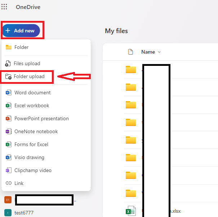The height and width of the screenshot is (217, 218).
Task: Create a new Clipchamp video
Action: coord(46,170)
